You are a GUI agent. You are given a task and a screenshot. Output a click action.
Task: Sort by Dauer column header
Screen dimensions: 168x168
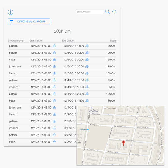[x=113, y=41]
